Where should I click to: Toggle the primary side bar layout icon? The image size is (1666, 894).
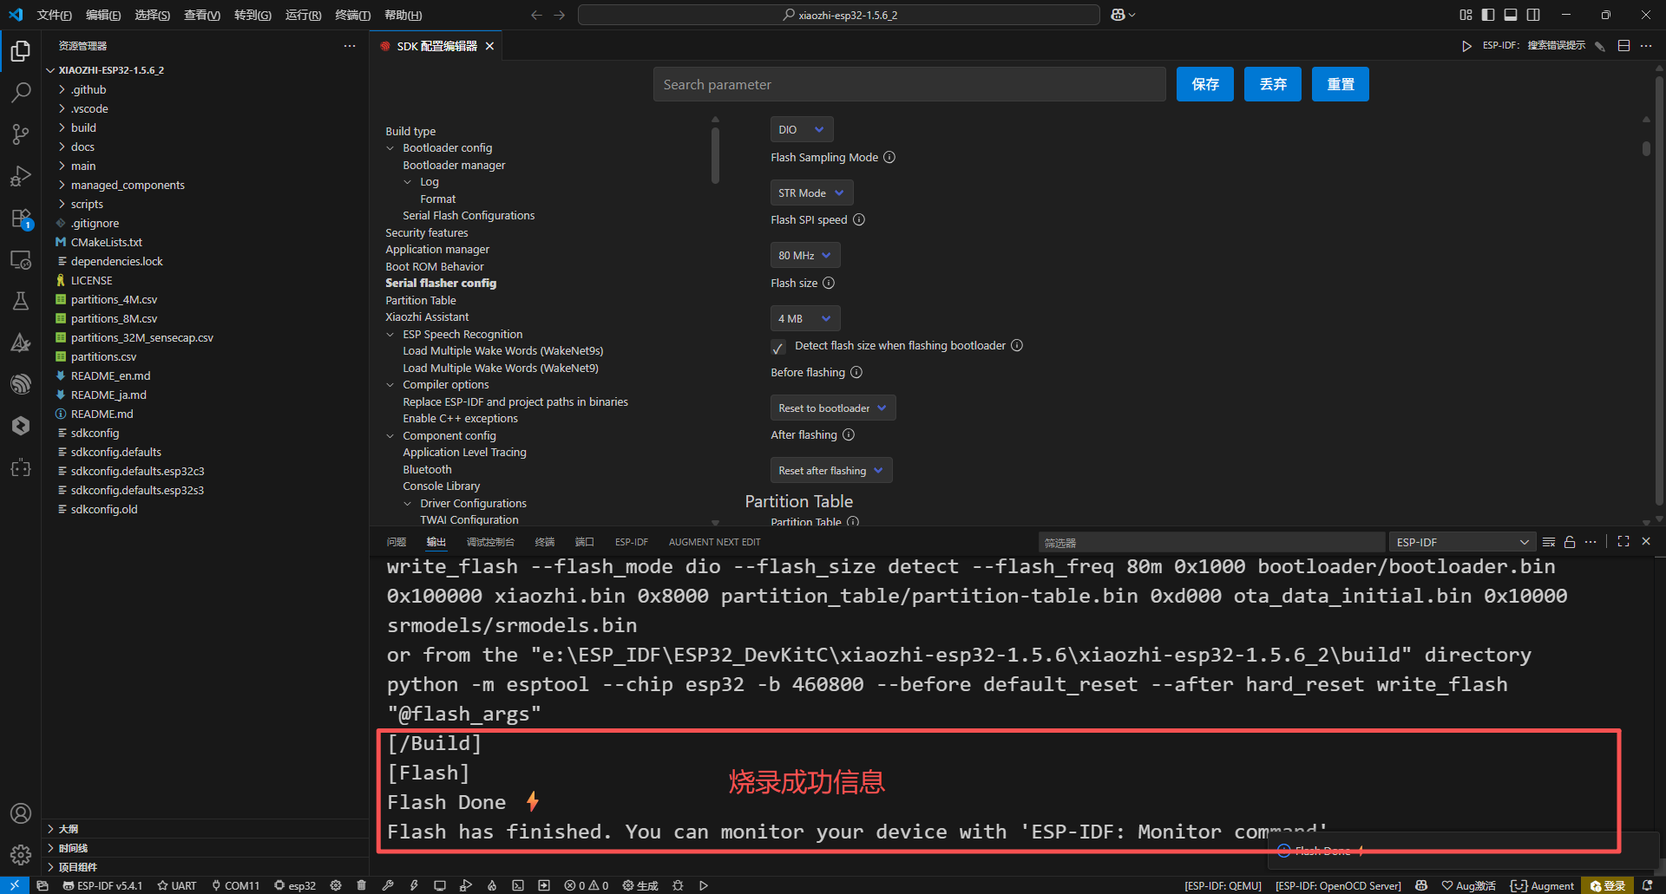[1488, 15]
